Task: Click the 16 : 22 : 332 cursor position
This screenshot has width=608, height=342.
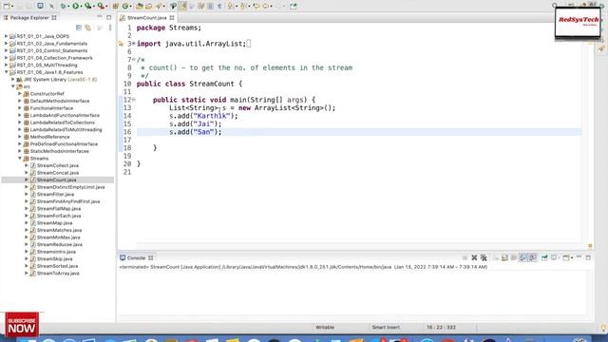Action: click(x=441, y=327)
